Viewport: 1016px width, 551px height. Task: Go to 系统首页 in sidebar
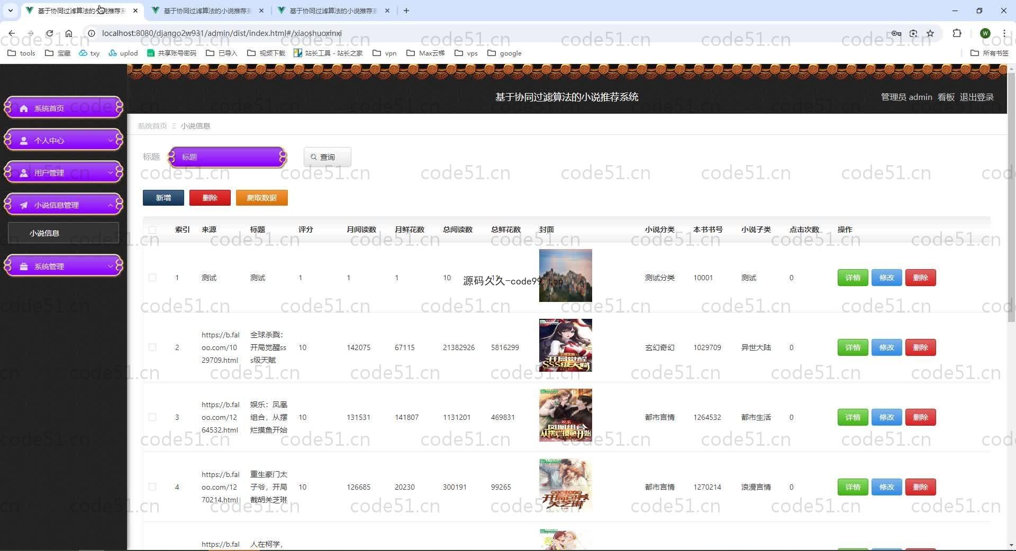click(63, 108)
